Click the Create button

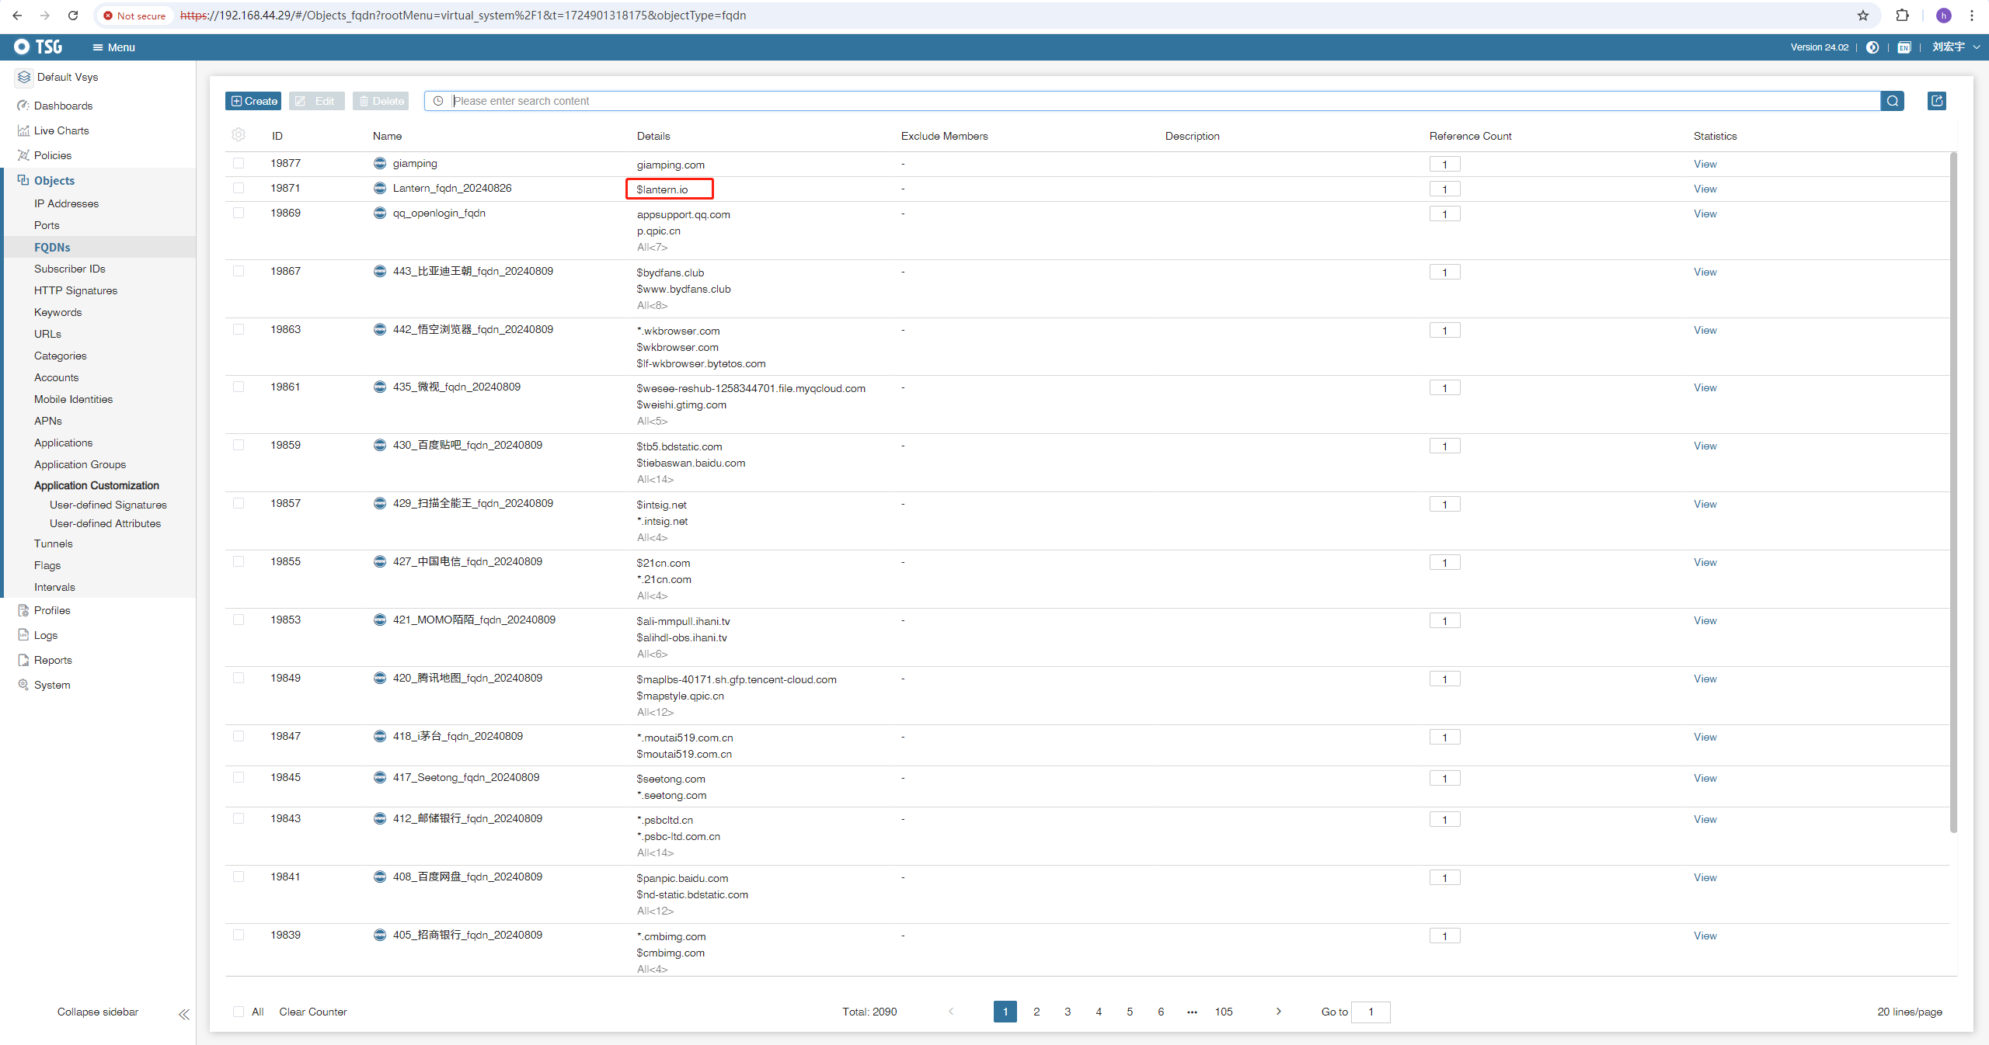pos(254,101)
